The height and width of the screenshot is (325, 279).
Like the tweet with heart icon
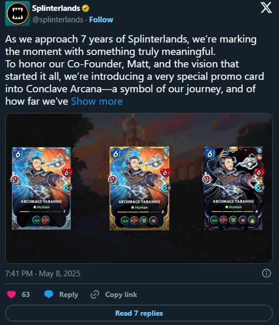11,294
